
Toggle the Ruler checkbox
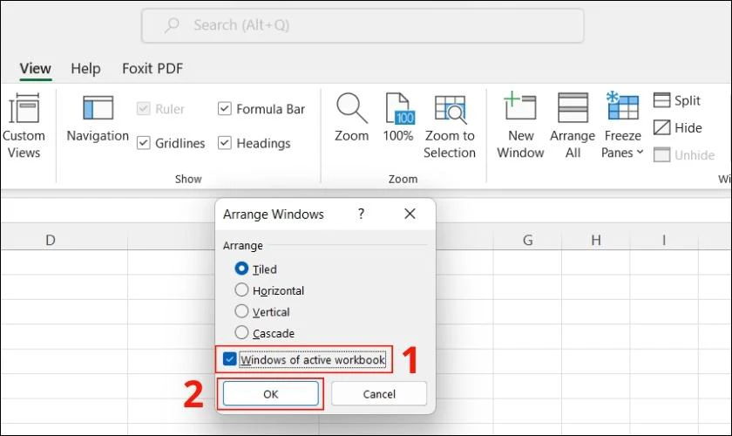coord(143,109)
